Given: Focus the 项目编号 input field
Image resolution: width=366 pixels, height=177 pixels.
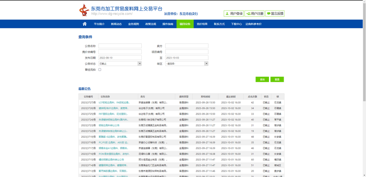Looking at the screenshot, I should click(187, 52).
